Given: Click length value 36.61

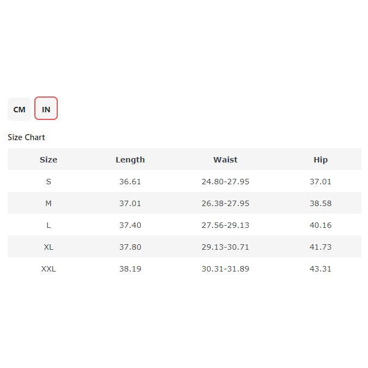Looking at the screenshot, I should click(x=130, y=182).
